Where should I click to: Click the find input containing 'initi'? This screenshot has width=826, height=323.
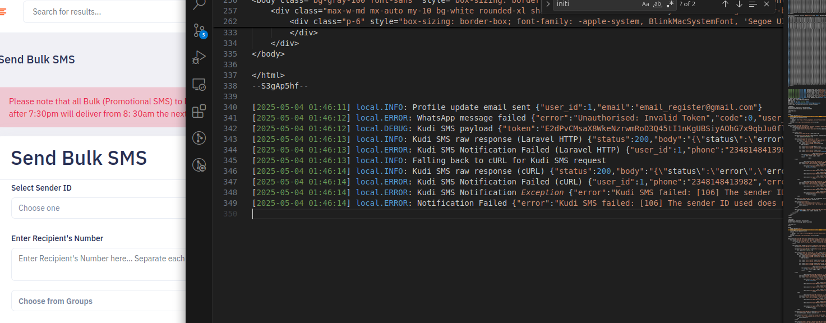point(597,4)
